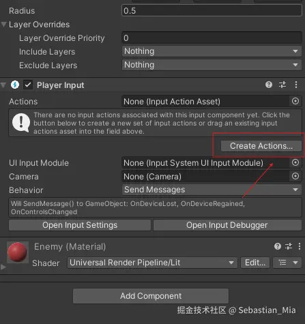
Task: Click the Radius label
Action: (22, 11)
